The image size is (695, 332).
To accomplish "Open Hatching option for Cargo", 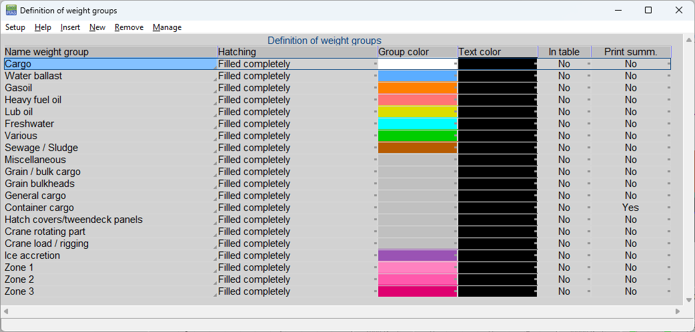I will coord(297,64).
